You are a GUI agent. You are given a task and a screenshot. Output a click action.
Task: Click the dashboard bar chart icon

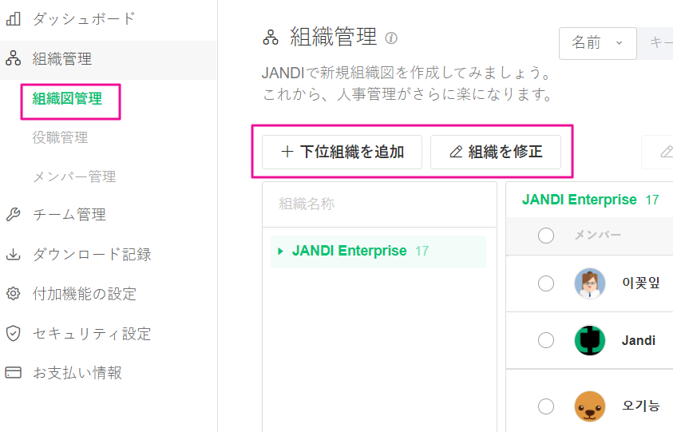click(14, 18)
